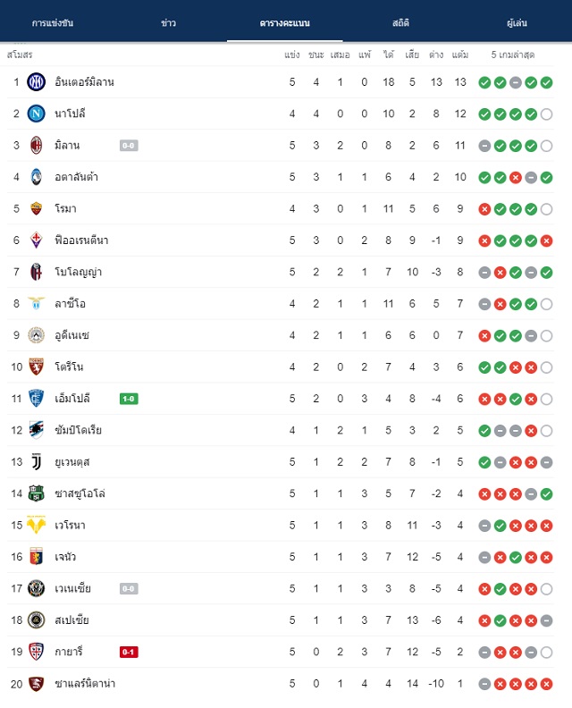Click the Juventus club logo
Image resolution: width=572 pixels, height=708 pixels.
click(36, 462)
